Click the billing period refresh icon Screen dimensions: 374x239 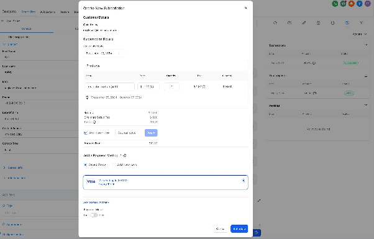click(87, 97)
